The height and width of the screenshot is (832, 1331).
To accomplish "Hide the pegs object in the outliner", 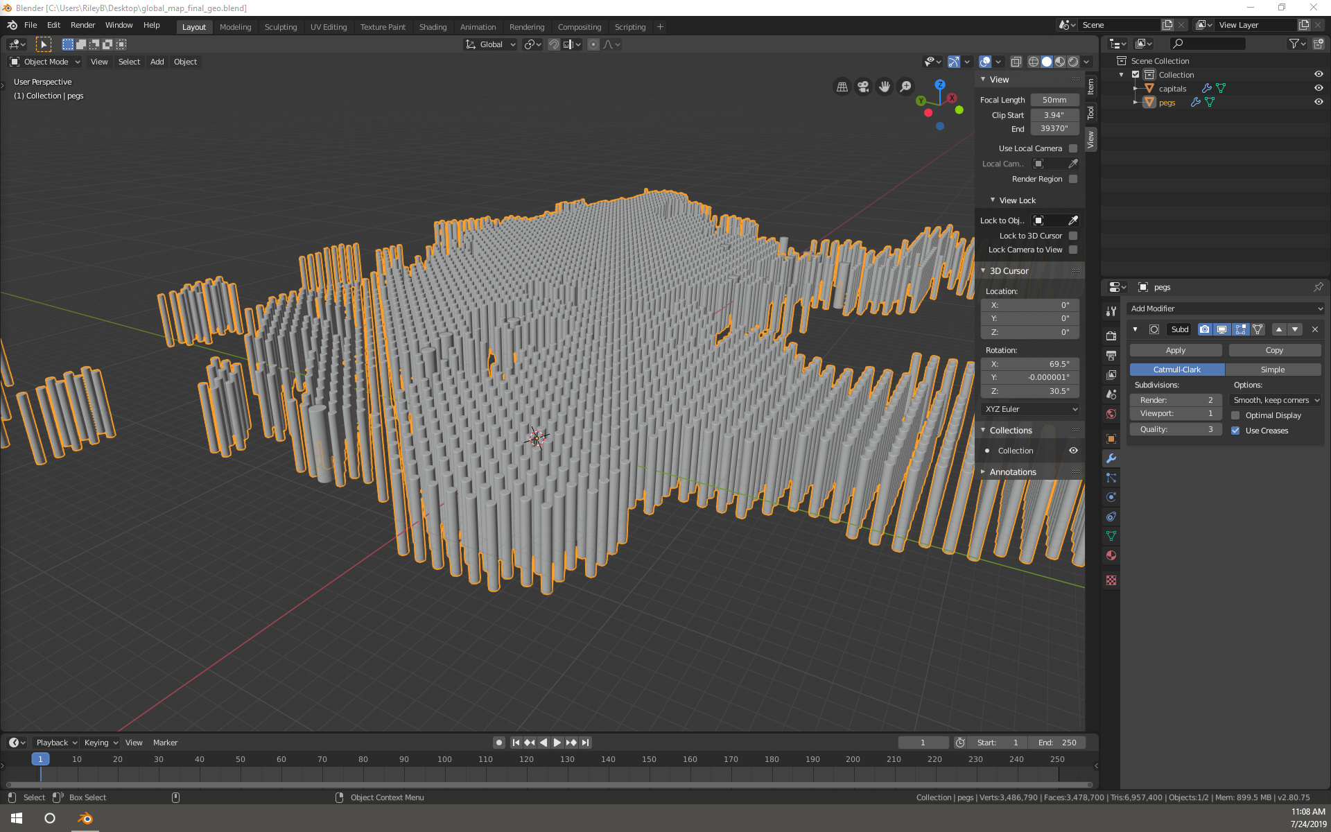I will pyautogui.click(x=1319, y=102).
